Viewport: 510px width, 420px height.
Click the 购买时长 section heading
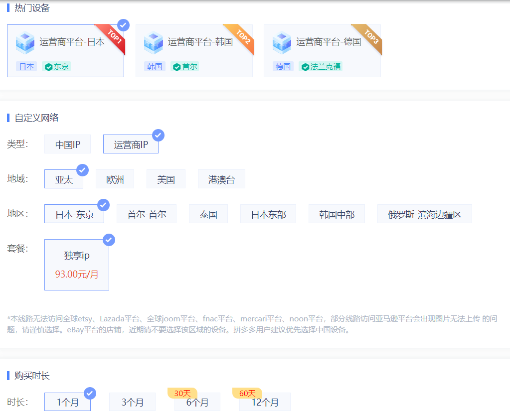point(32,376)
